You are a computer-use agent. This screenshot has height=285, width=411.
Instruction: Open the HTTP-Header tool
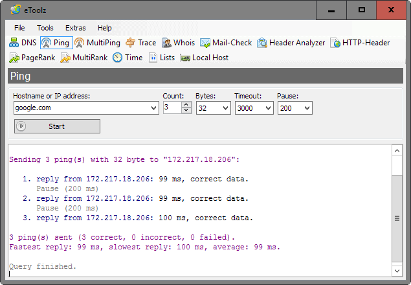360,43
